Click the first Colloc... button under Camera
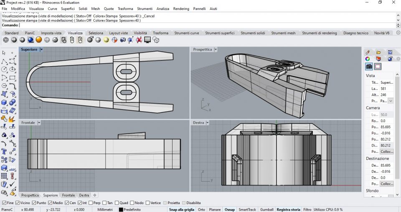Image resolution: width=401 pixels, height=212 pixels. pos(386,151)
